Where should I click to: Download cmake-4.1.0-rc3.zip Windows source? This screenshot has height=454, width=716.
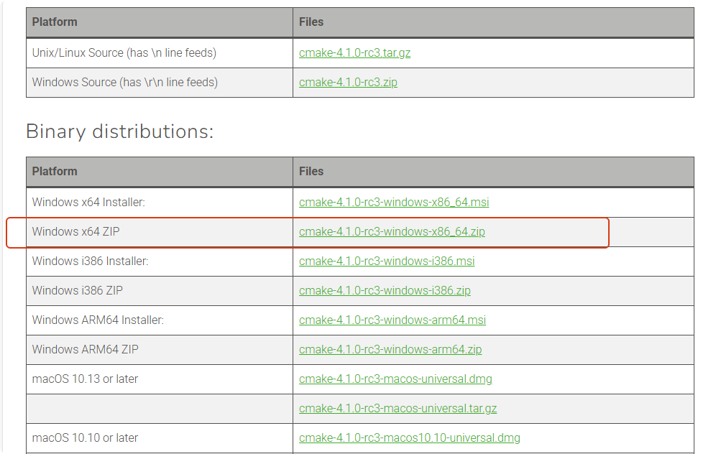pyautogui.click(x=348, y=83)
